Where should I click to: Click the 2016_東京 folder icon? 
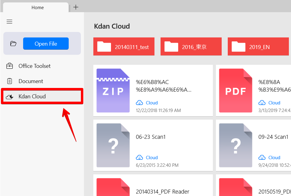[x=171, y=47]
